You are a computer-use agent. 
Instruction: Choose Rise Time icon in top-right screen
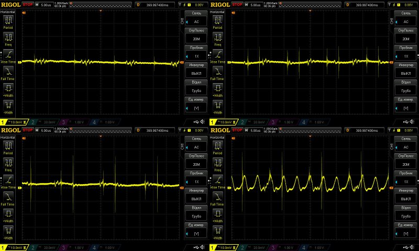tap(218, 55)
